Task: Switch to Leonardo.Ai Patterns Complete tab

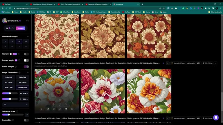Action: (98, 4)
